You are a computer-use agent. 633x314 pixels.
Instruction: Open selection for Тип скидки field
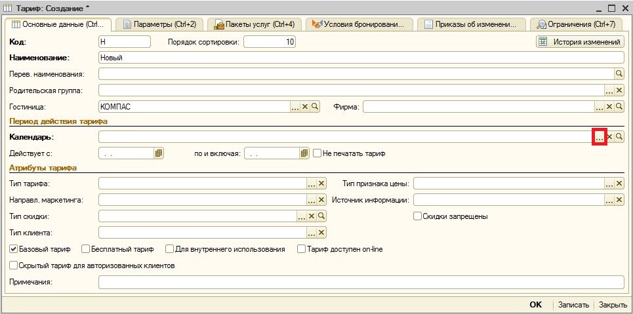(x=302, y=216)
